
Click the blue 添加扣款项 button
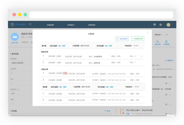122,39
